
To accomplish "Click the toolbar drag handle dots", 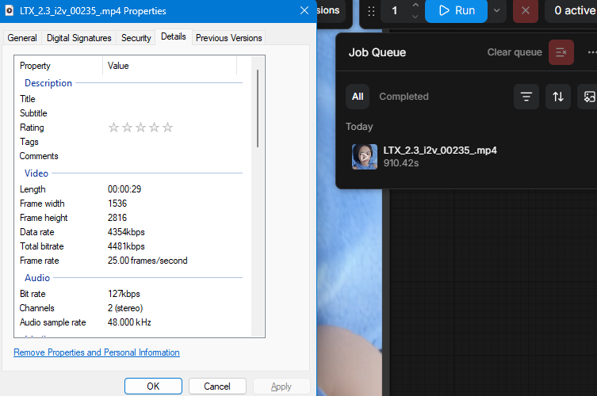I will [x=371, y=11].
